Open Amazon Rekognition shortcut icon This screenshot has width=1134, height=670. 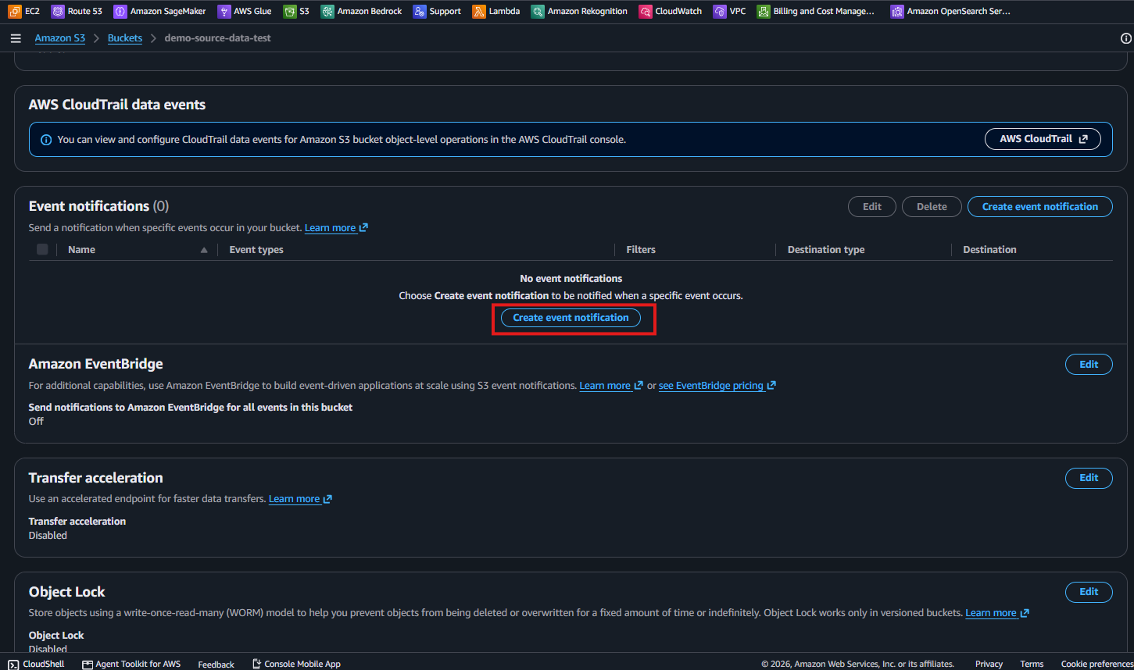538,11
